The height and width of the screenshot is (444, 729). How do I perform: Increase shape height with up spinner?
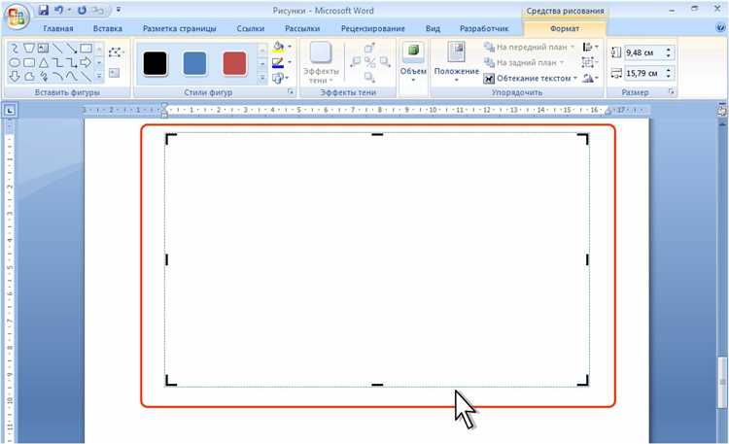669,50
